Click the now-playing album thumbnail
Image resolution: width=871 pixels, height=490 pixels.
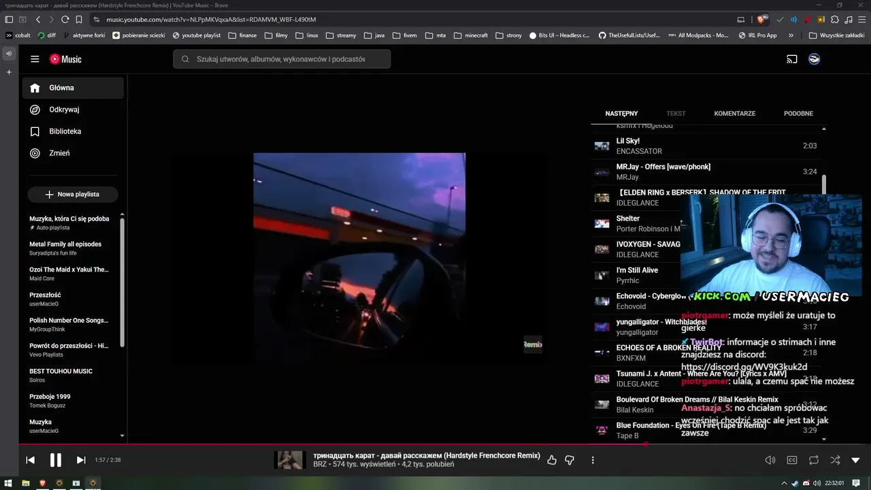(x=289, y=460)
